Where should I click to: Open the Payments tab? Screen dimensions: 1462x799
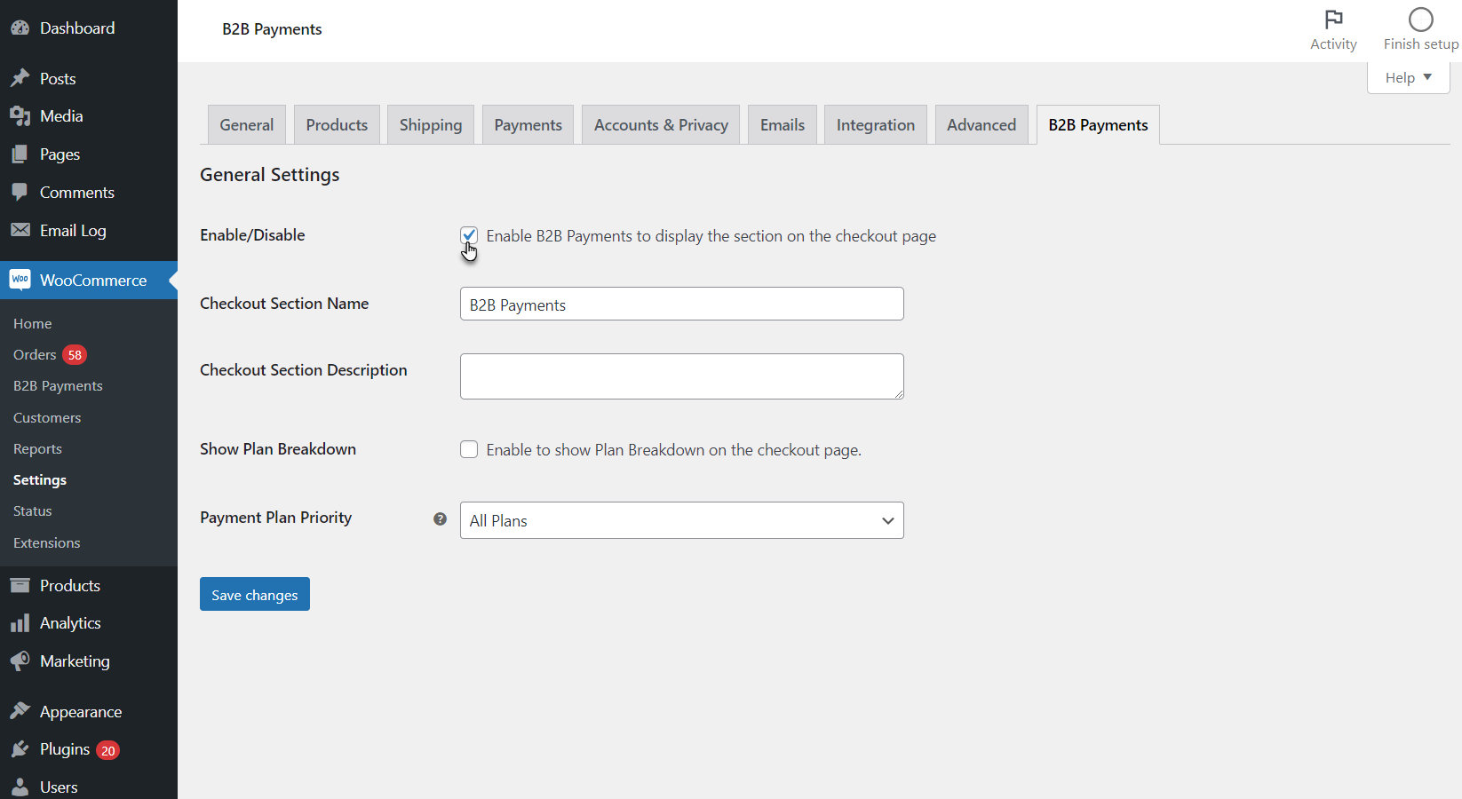click(528, 125)
